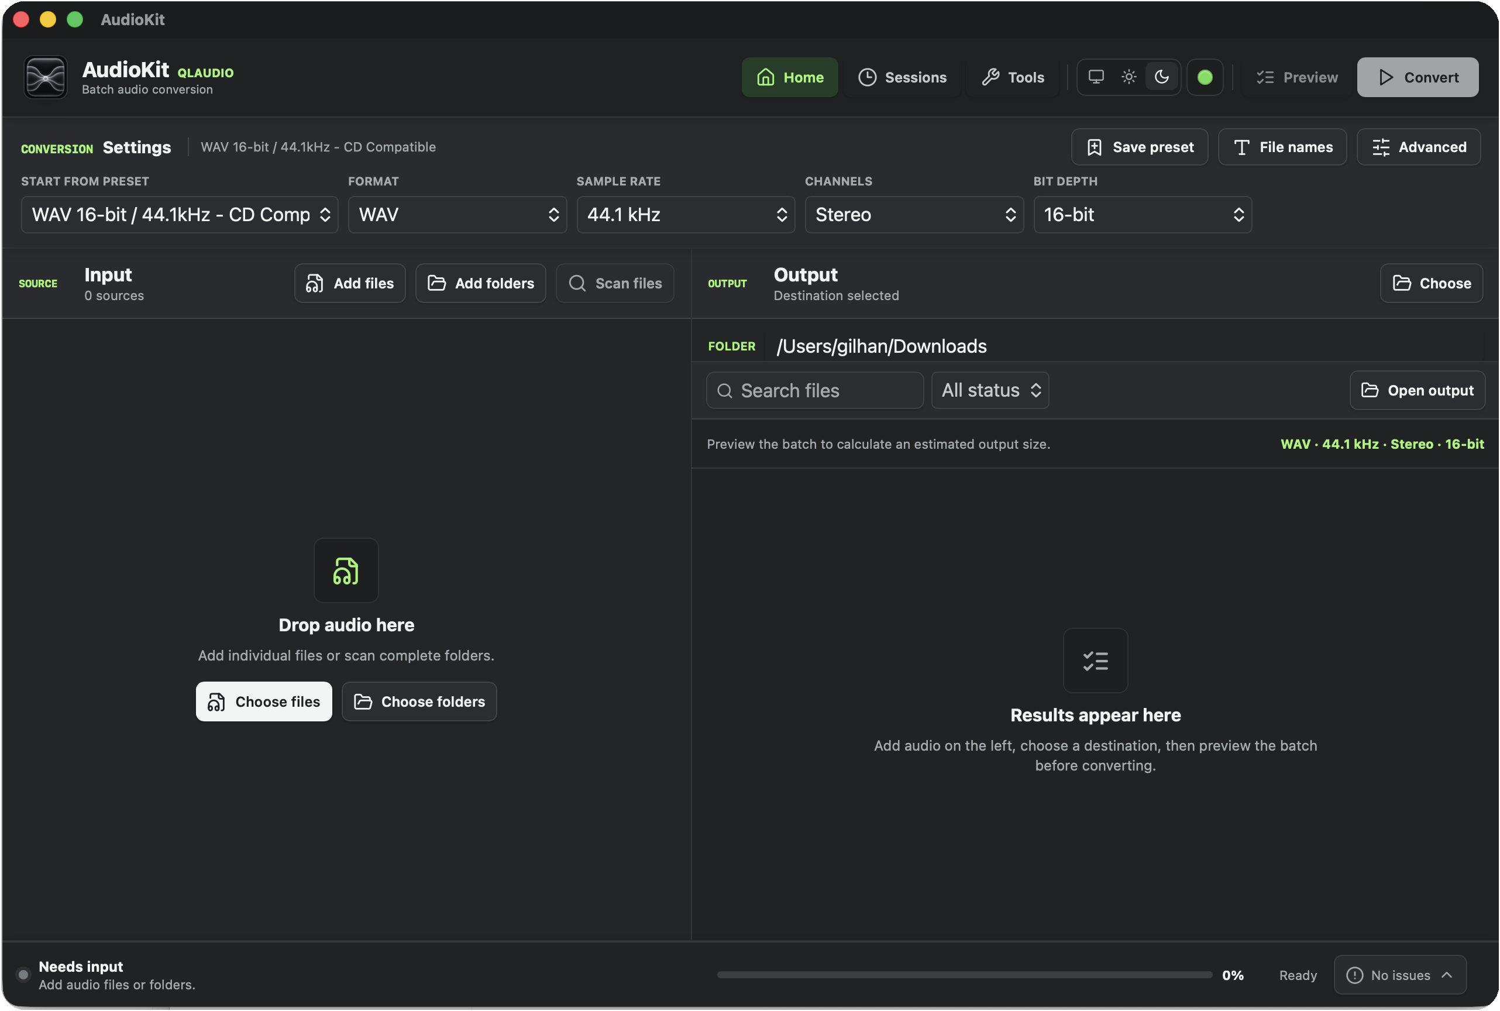Open the Format WAV dropdown
The height and width of the screenshot is (1011, 1500).
pyautogui.click(x=457, y=215)
